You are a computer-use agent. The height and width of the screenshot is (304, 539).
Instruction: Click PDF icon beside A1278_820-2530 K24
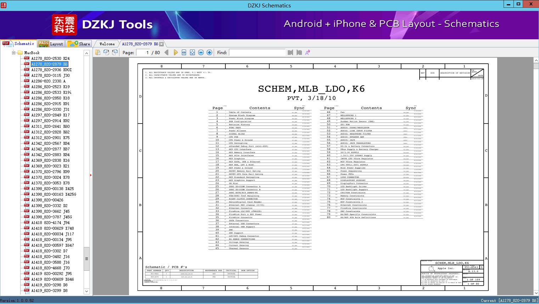[27, 58]
